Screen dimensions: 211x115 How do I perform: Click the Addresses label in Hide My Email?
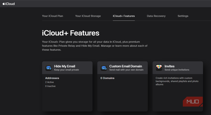[x=52, y=78]
